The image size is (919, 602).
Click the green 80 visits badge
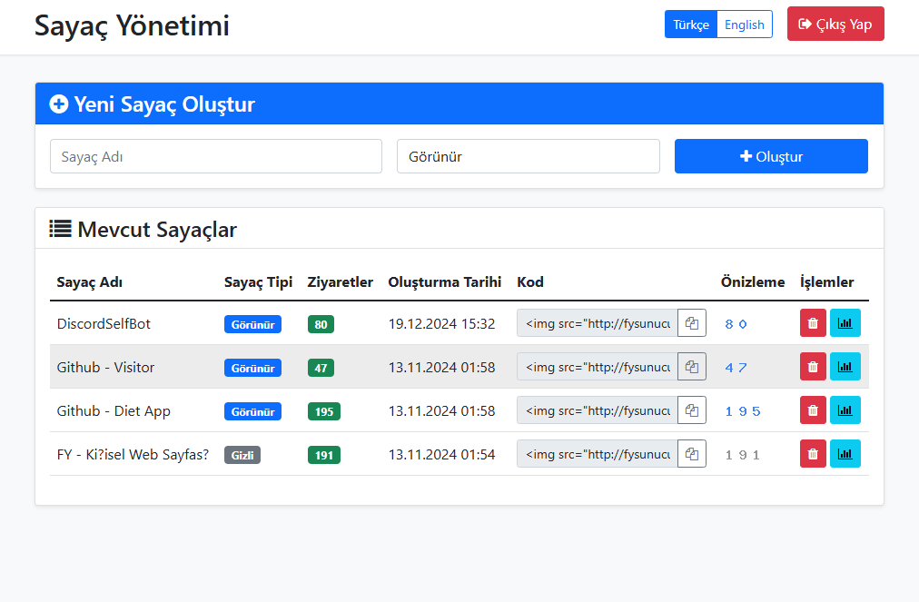point(321,324)
